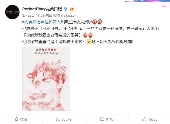This screenshot has width=170, height=124.
Task: Enlarge the red portrait poster image
Action: 46,79
